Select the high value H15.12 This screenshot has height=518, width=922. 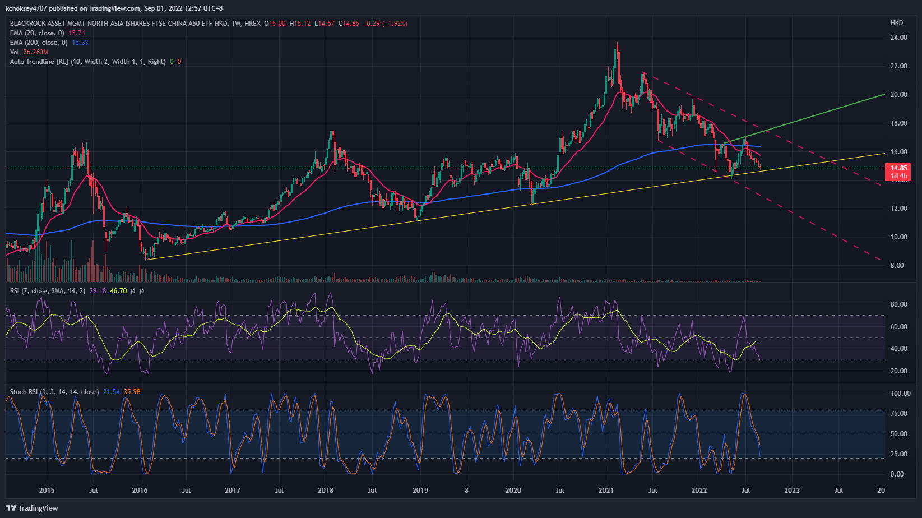[x=300, y=24]
